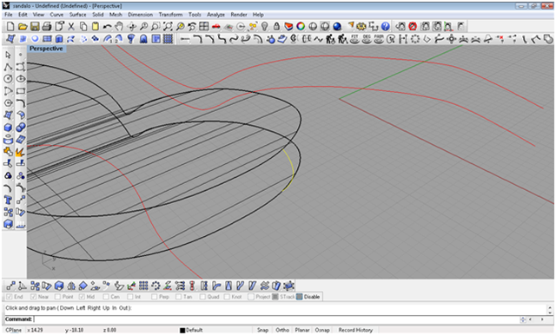The image size is (556, 335).
Task: Select the Text tool T icon
Action: pos(8,200)
